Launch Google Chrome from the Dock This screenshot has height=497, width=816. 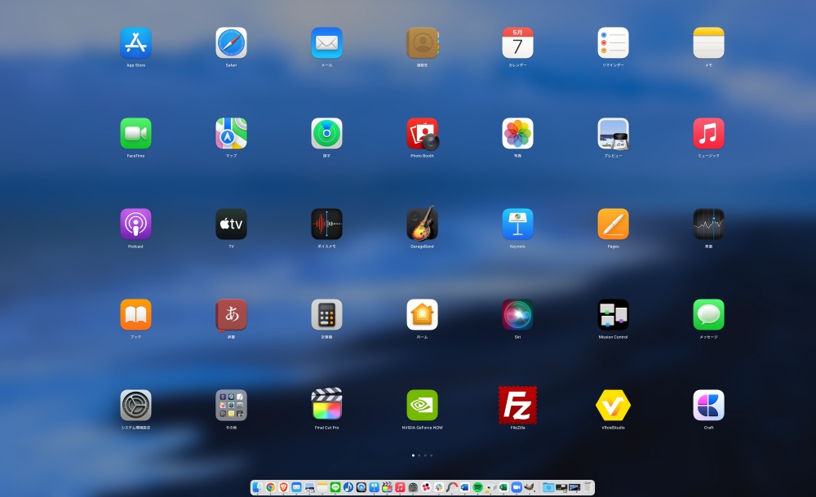click(271, 487)
